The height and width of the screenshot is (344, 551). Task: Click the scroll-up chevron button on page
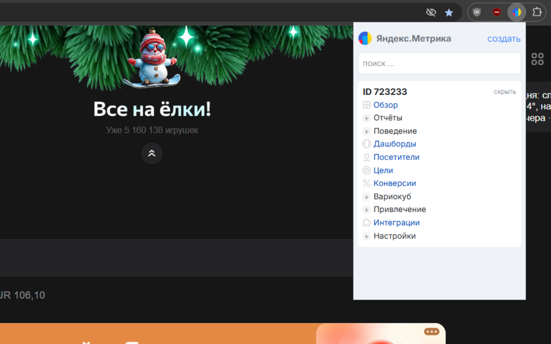[x=152, y=154]
